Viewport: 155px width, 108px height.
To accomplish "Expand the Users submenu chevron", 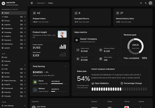I will [x=25, y=65].
